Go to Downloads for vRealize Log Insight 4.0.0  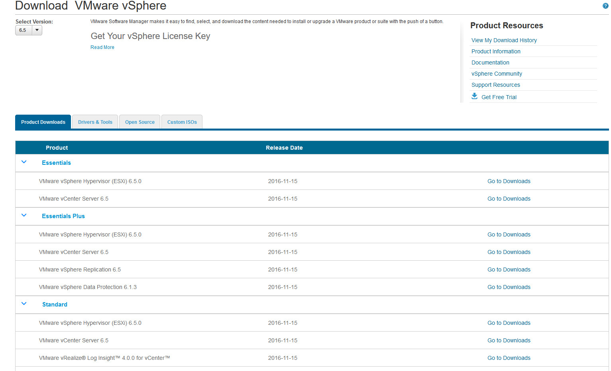[x=509, y=358]
